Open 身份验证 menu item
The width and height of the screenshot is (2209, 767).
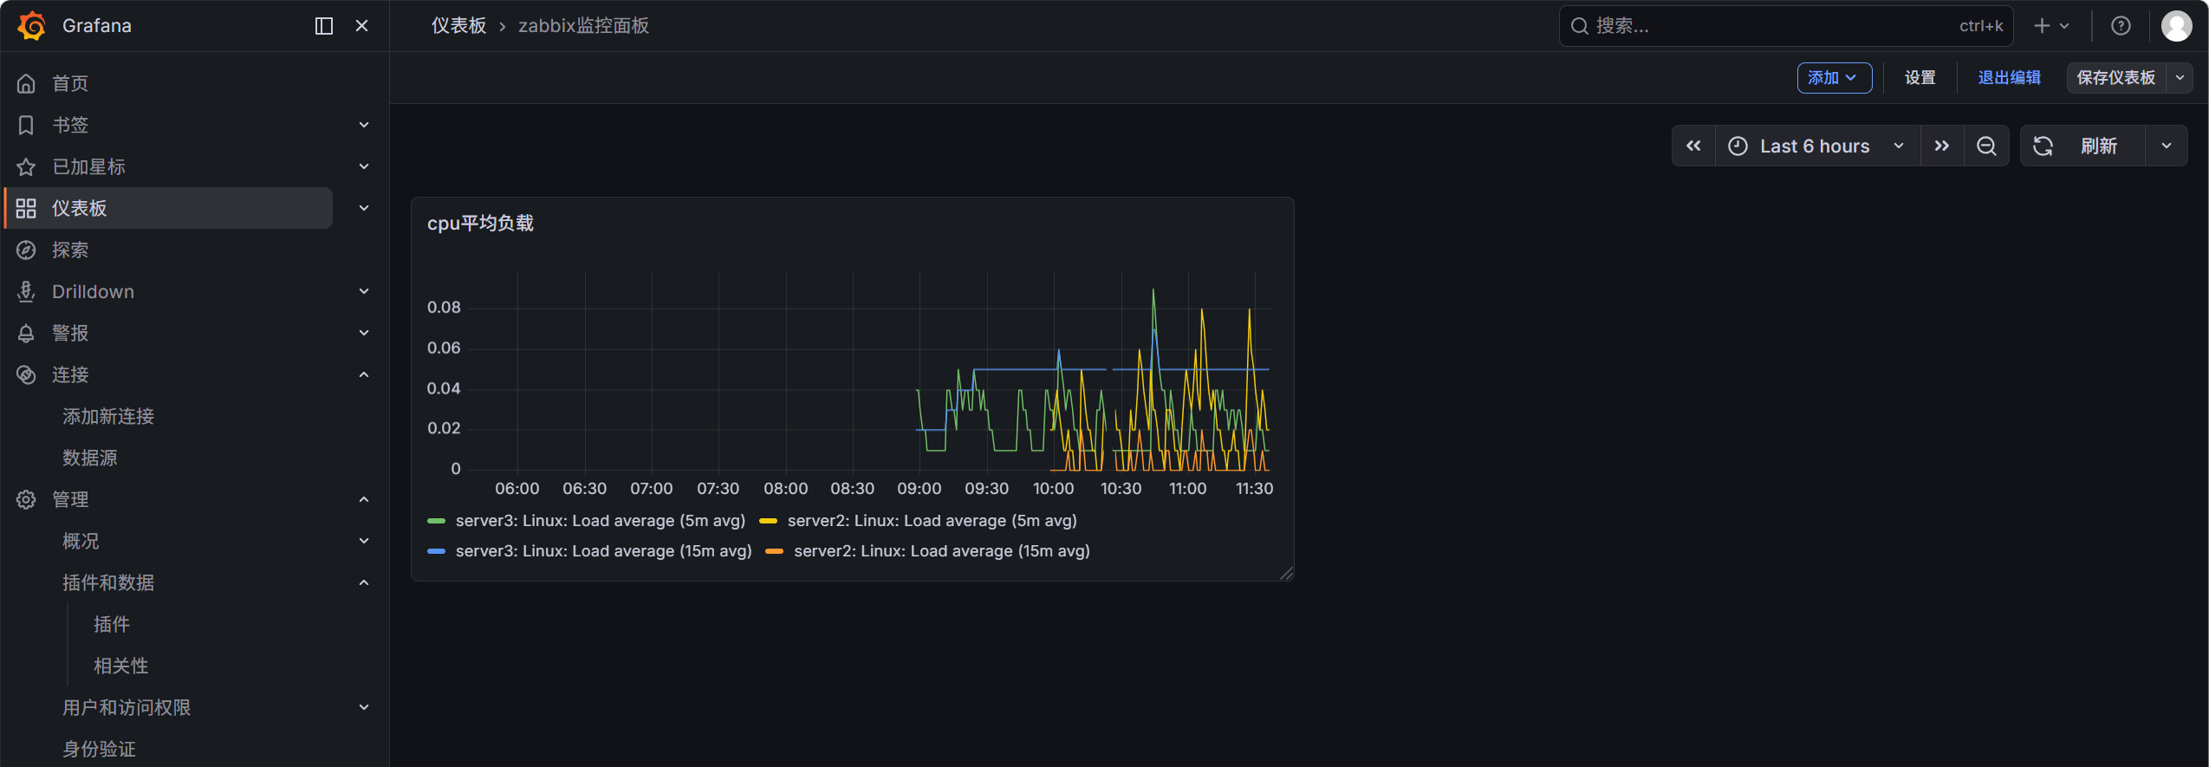99,749
